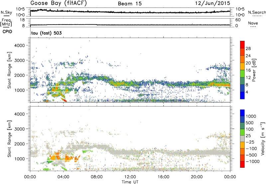The width and height of the screenshot is (266, 184).
Task: Click the solid line sample under N.Sky
Action: tap(6, 16)
